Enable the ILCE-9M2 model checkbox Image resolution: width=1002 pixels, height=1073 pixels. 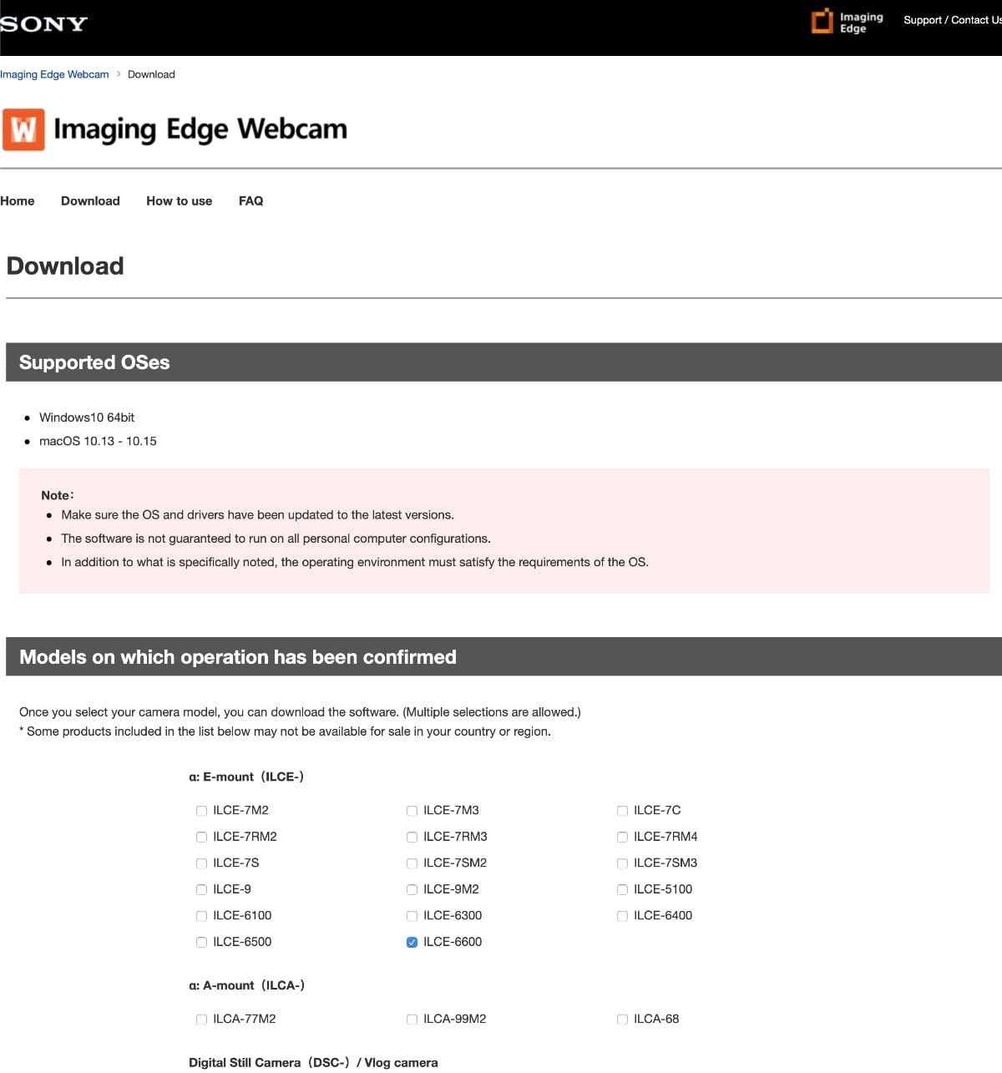click(x=412, y=889)
